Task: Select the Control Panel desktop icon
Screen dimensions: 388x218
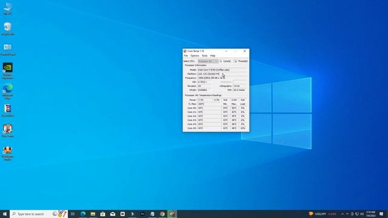Action: pyautogui.click(x=8, y=49)
